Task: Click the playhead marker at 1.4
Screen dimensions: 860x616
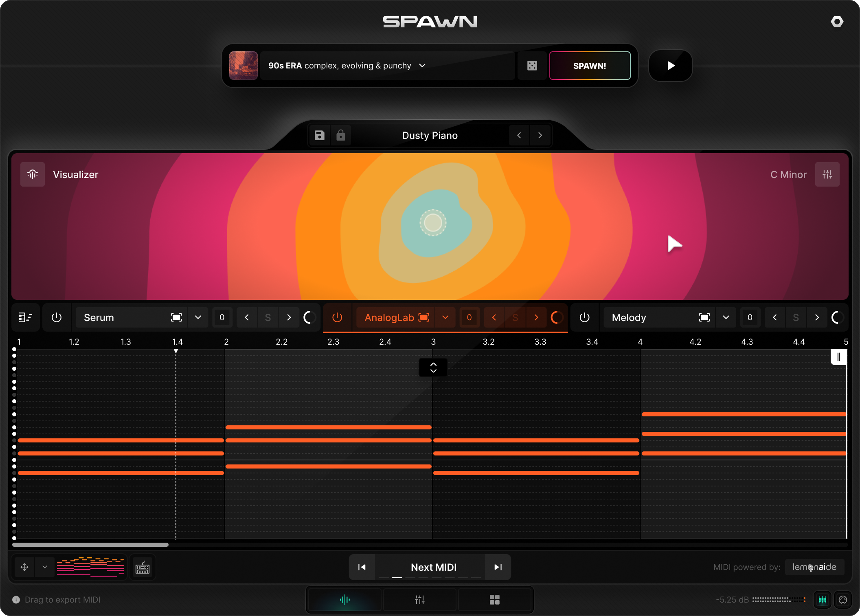Action: (176, 351)
